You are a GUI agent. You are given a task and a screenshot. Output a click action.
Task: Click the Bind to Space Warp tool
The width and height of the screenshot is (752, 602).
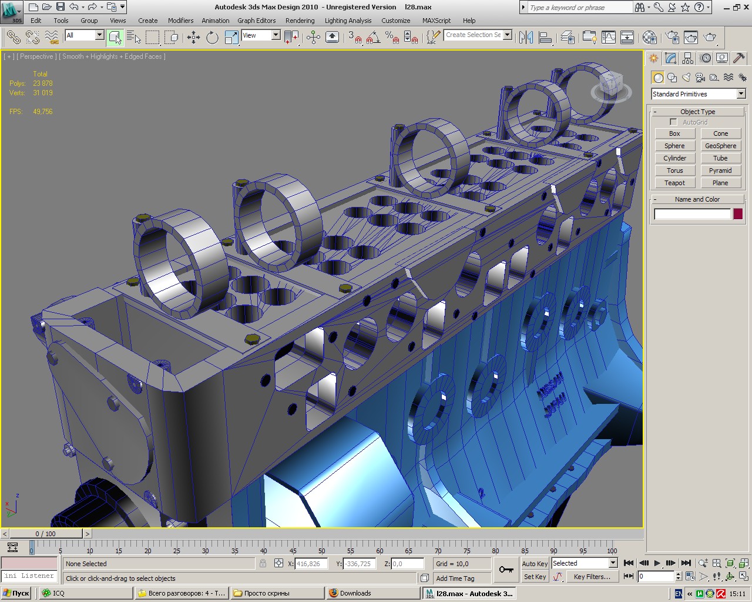[x=52, y=38]
